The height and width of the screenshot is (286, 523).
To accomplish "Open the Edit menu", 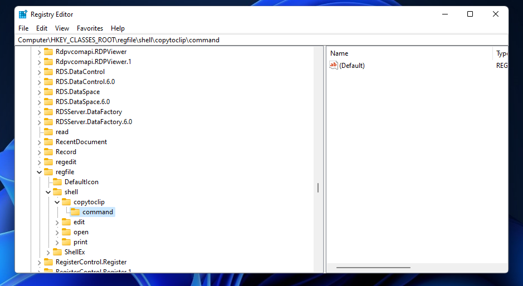I will [42, 28].
